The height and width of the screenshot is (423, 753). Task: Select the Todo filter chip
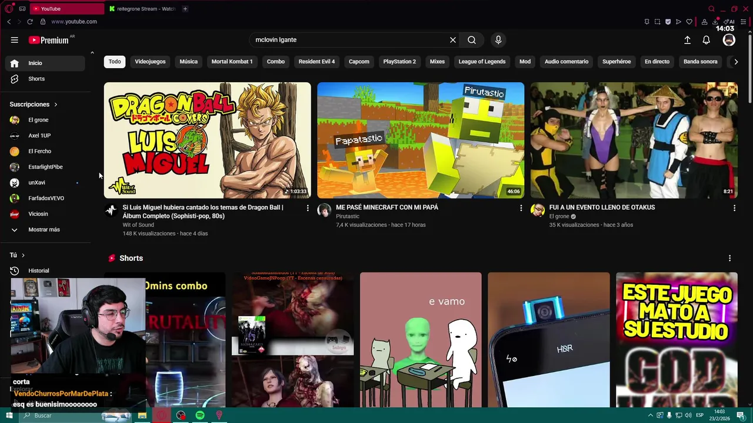coord(115,62)
